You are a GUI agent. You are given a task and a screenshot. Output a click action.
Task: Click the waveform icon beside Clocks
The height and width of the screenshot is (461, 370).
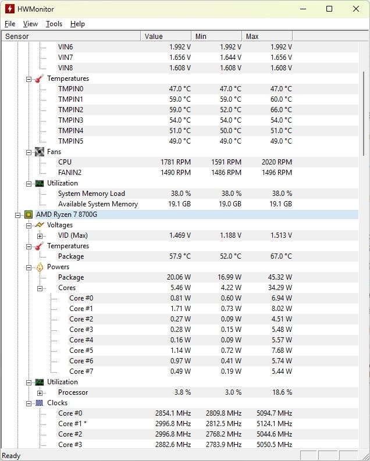[x=40, y=403]
